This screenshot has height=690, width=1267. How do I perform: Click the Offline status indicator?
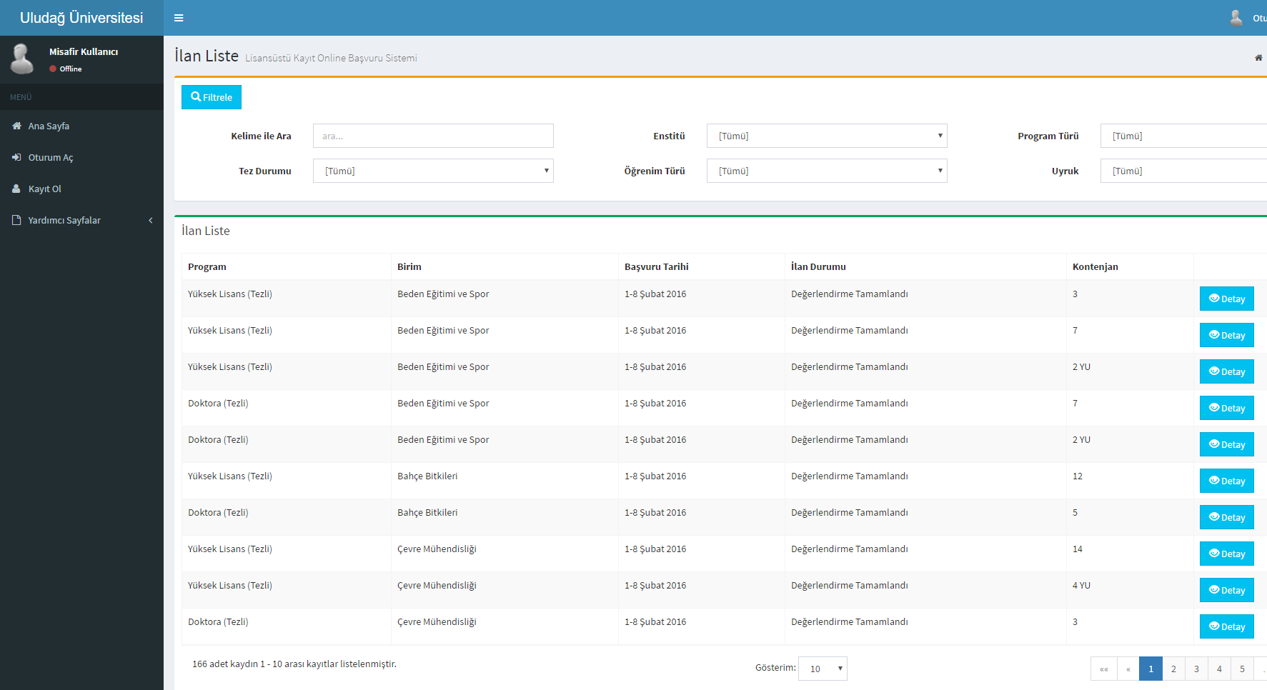pyautogui.click(x=66, y=69)
